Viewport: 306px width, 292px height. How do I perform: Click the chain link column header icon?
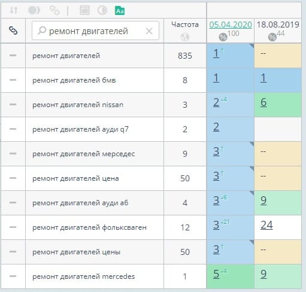coord(13,31)
